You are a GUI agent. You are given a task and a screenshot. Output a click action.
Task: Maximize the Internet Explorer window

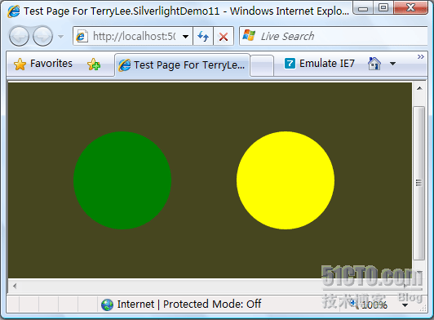pyautogui.click(x=383, y=8)
